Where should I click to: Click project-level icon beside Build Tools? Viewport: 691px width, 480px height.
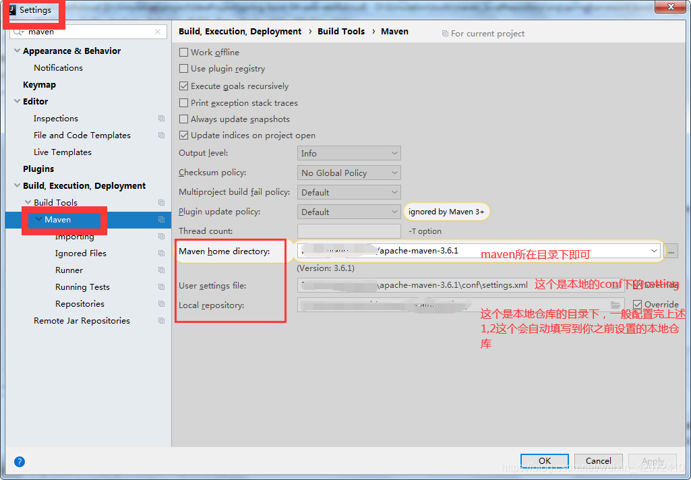click(161, 203)
